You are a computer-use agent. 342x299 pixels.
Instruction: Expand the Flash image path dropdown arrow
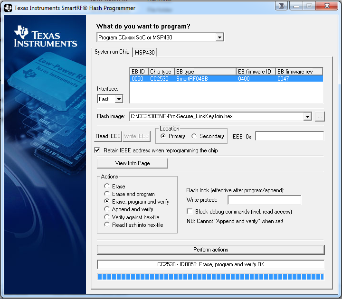coord(307,116)
